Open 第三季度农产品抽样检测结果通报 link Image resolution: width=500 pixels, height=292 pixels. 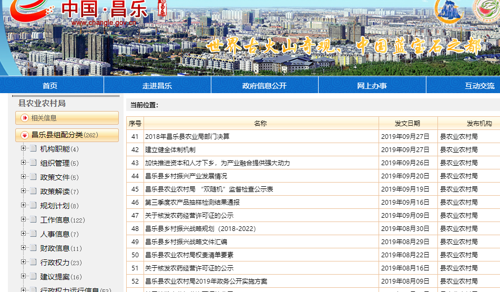(x=192, y=203)
